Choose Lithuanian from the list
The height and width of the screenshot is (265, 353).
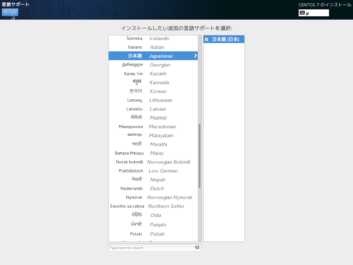click(153, 100)
